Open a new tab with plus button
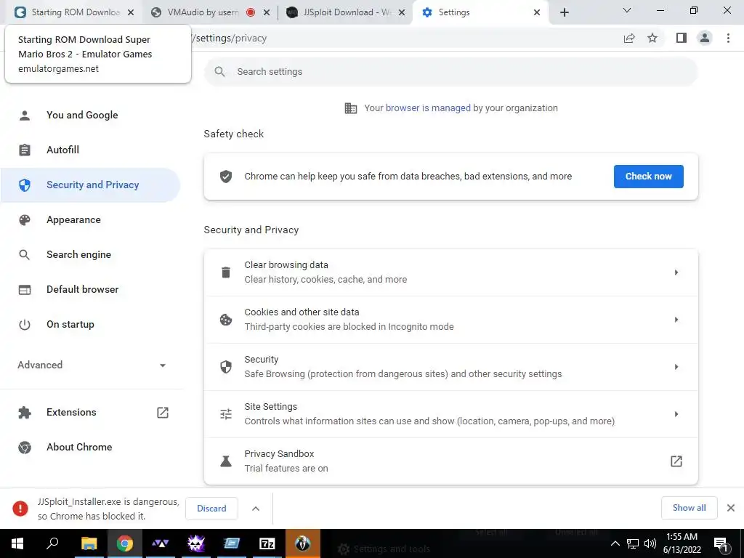Viewport: 744px width, 558px height. [564, 12]
